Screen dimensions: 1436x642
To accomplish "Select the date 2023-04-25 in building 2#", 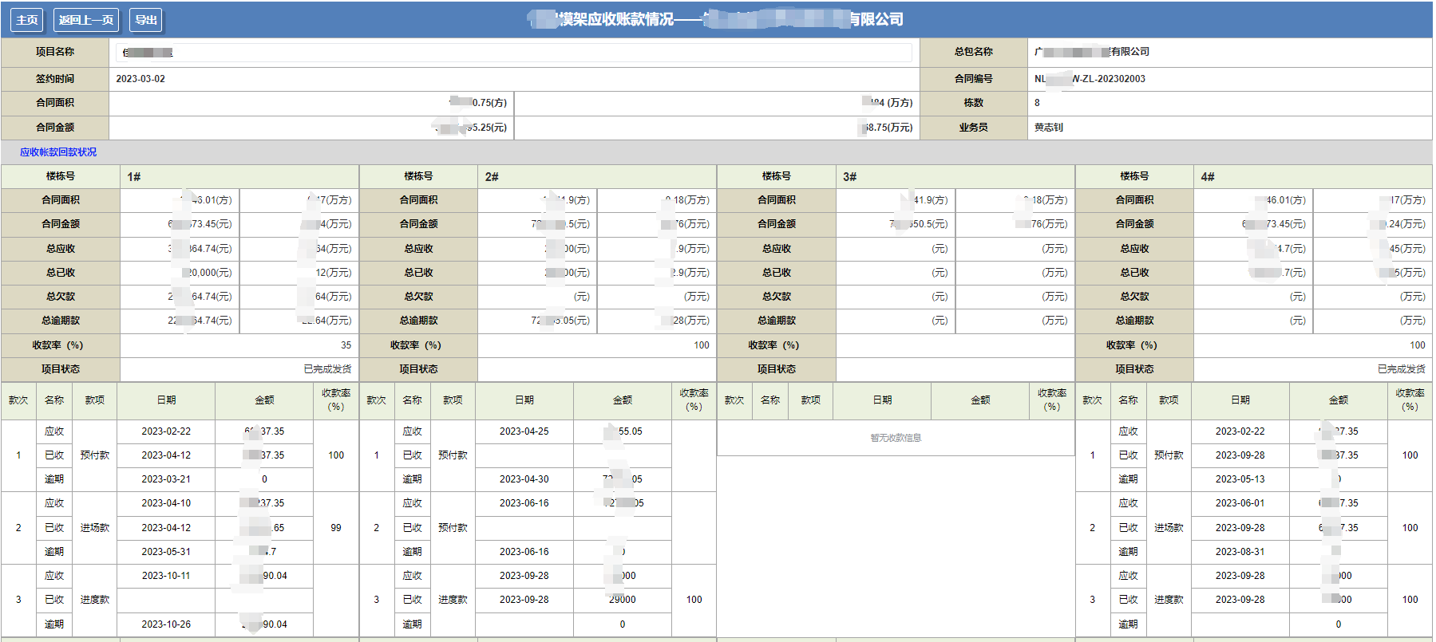I will click(524, 431).
